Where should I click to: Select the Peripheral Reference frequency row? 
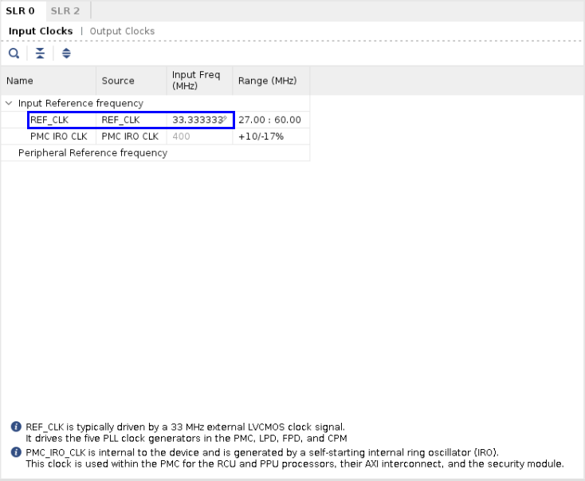[x=92, y=152]
